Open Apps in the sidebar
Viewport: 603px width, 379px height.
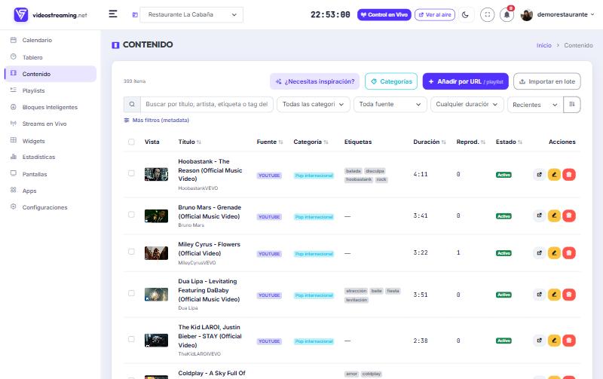pos(50,191)
